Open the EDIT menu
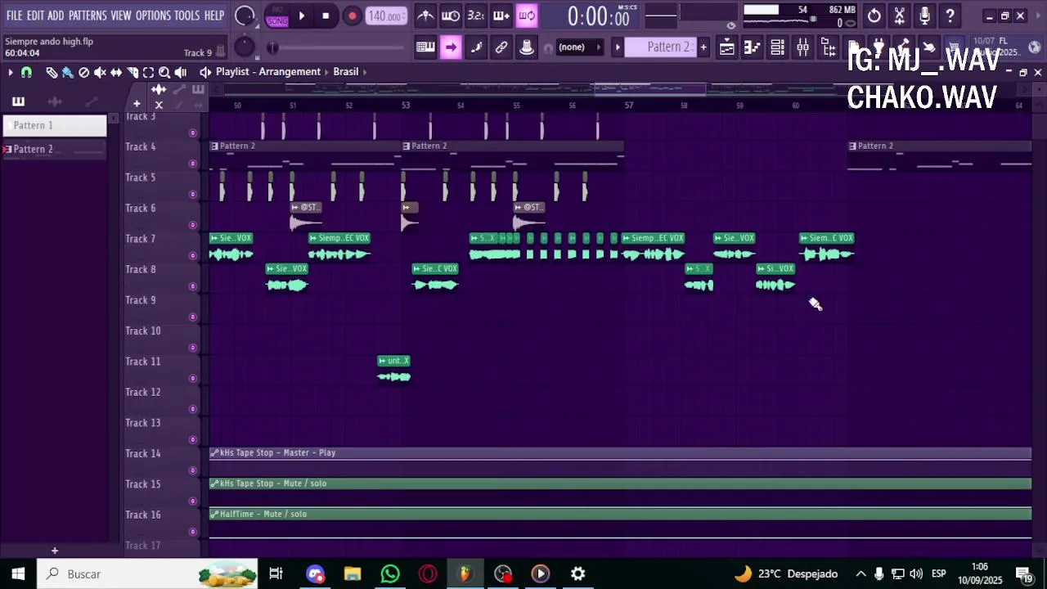 point(35,16)
